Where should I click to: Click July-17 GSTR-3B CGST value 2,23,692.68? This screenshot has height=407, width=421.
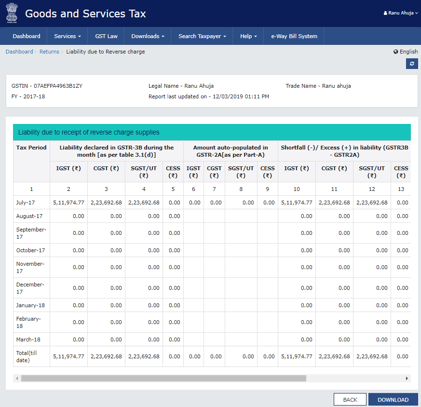106,203
